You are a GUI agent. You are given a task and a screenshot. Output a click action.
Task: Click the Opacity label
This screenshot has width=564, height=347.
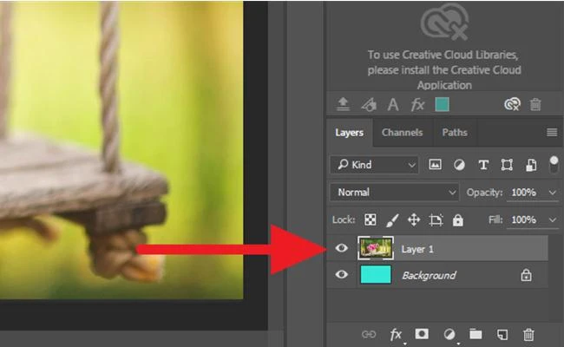tap(484, 193)
